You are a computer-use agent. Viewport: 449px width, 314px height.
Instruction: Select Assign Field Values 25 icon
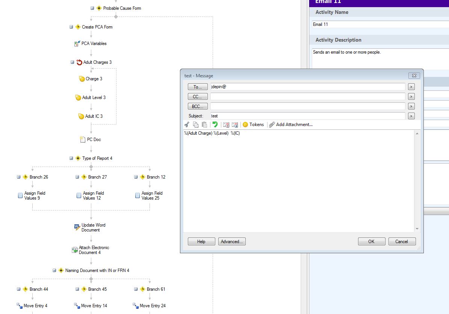pos(138,195)
